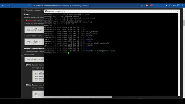
Task: Reload the SteamCMD wiki page
Action: pyautogui.click(x=10, y=5)
